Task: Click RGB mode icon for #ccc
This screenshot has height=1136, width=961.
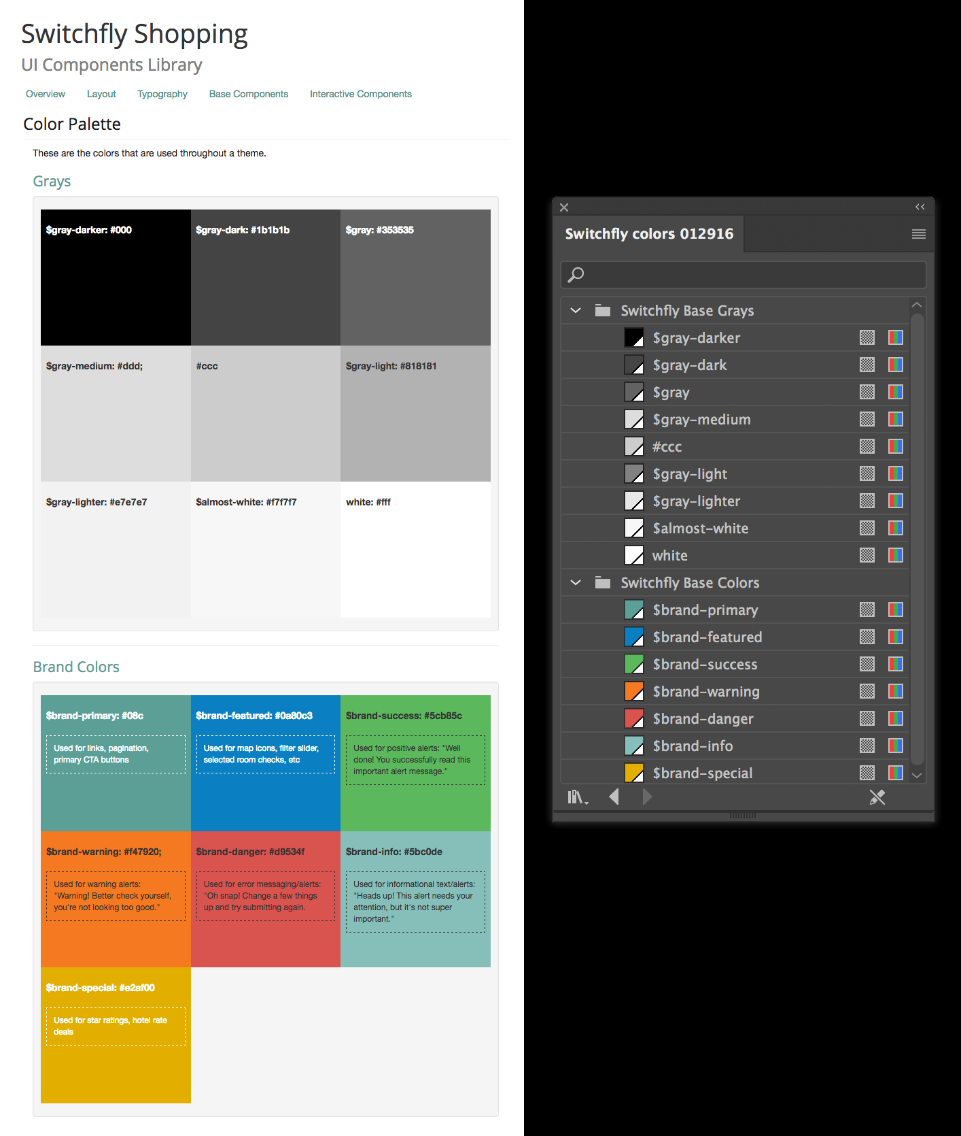Action: (x=896, y=446)
